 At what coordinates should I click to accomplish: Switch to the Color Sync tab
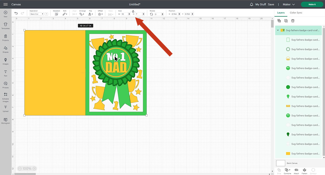(x=296, y=13)
